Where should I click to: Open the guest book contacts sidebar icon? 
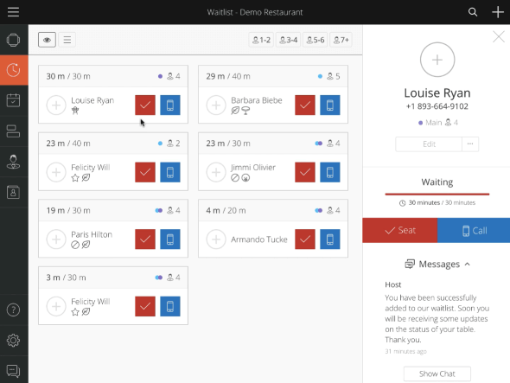pos(13,192)
